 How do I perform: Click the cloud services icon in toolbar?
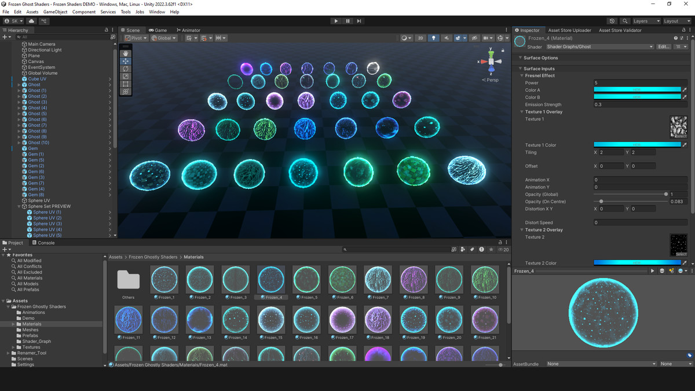pyautogui.click(x=31, y=21)
